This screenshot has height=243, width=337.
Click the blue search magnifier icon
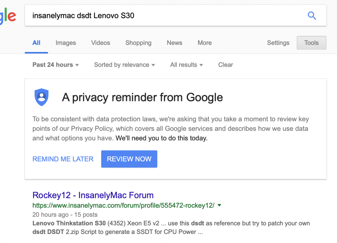[312, 16]
